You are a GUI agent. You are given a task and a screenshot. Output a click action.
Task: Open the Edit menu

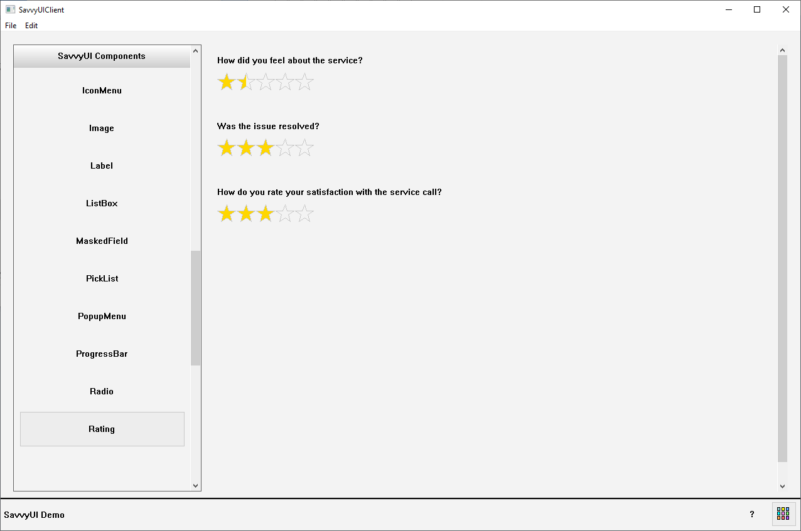(31, 26)
